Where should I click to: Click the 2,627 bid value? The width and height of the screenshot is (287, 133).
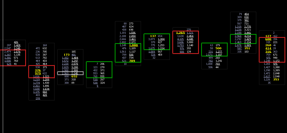(x=267, y=77)
